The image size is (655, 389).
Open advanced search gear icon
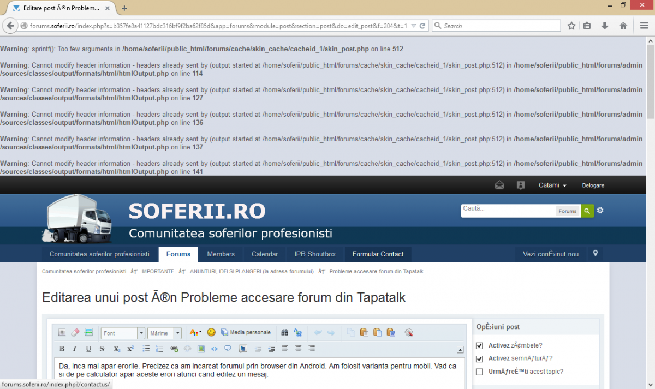[600, 211]
